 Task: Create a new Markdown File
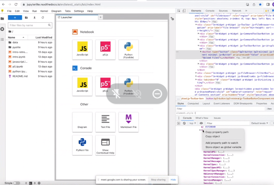click(128, 122)
